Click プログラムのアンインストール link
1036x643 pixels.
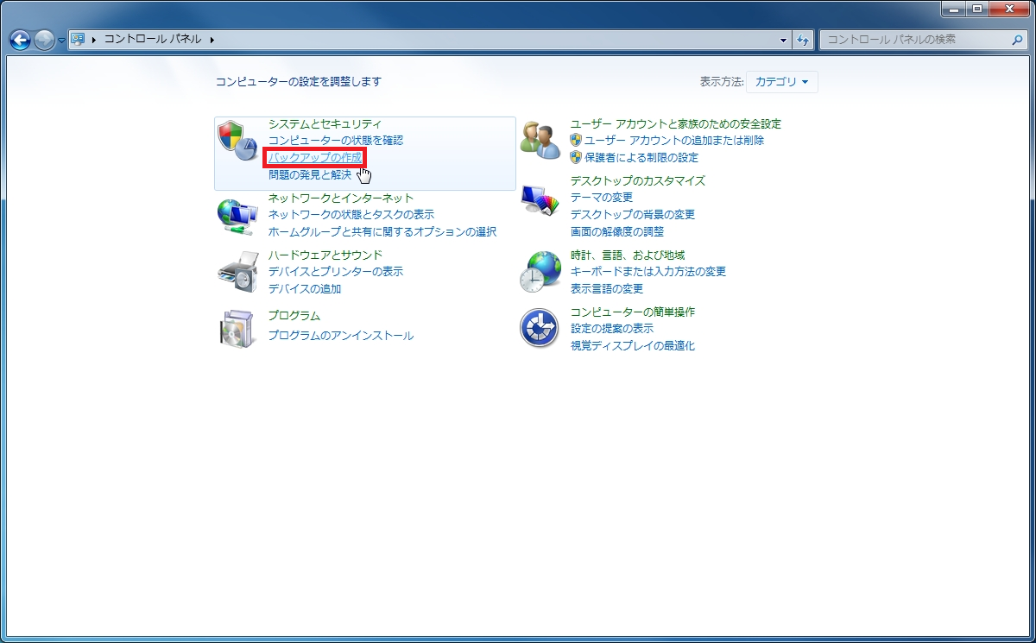341,336
